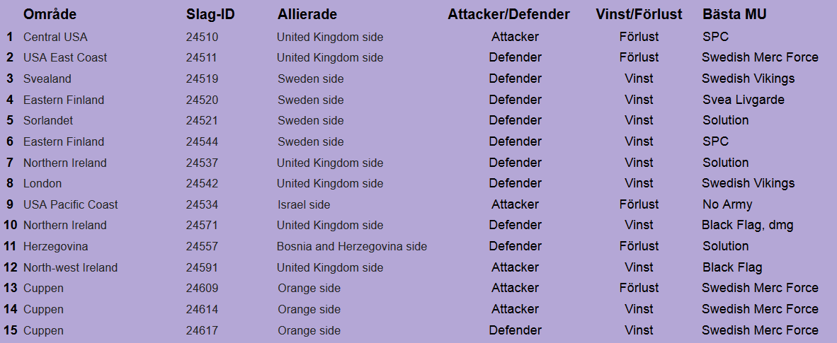Click battle ID 24544
Viewport: 837px width, 343px height.
(202, 142)
